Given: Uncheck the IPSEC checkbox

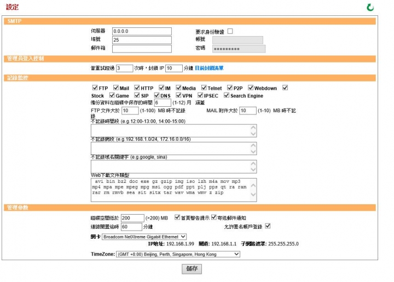Looking at the screenshot, I should pyautogui.click(x=200, y=95).
